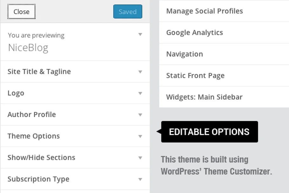Select the Navigation section

185,54
